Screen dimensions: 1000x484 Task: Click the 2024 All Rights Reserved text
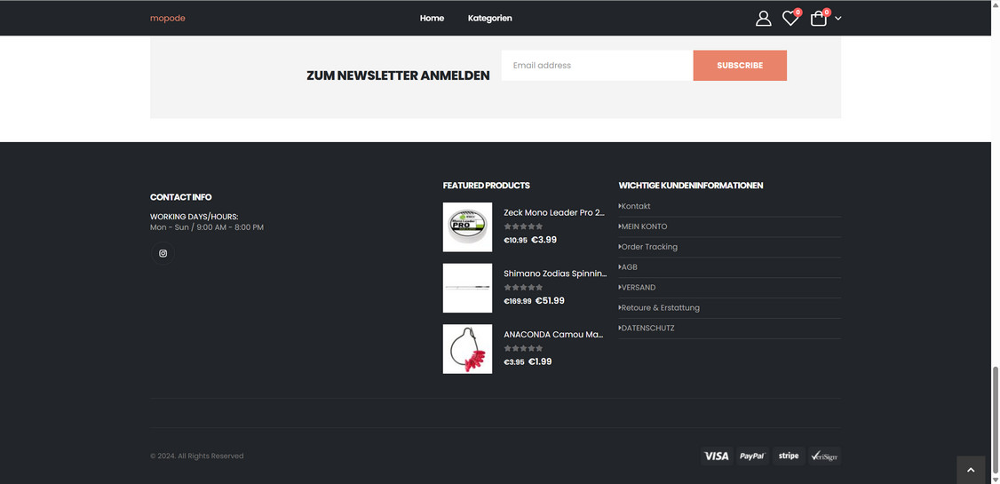197,456
